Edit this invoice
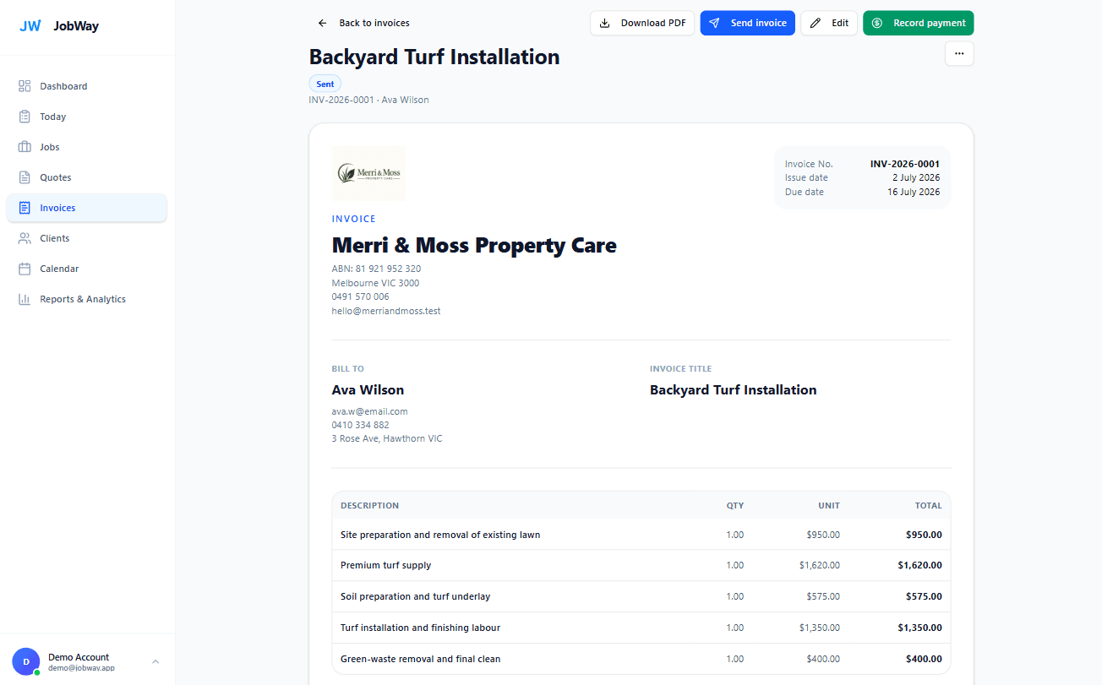1102x685 pixels. 829,23
